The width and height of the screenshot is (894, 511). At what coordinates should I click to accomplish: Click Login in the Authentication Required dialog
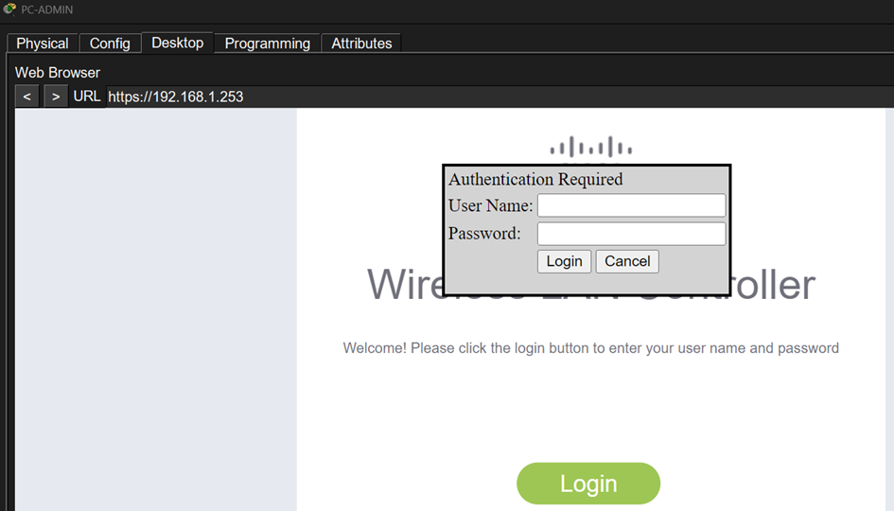[564, 261]
